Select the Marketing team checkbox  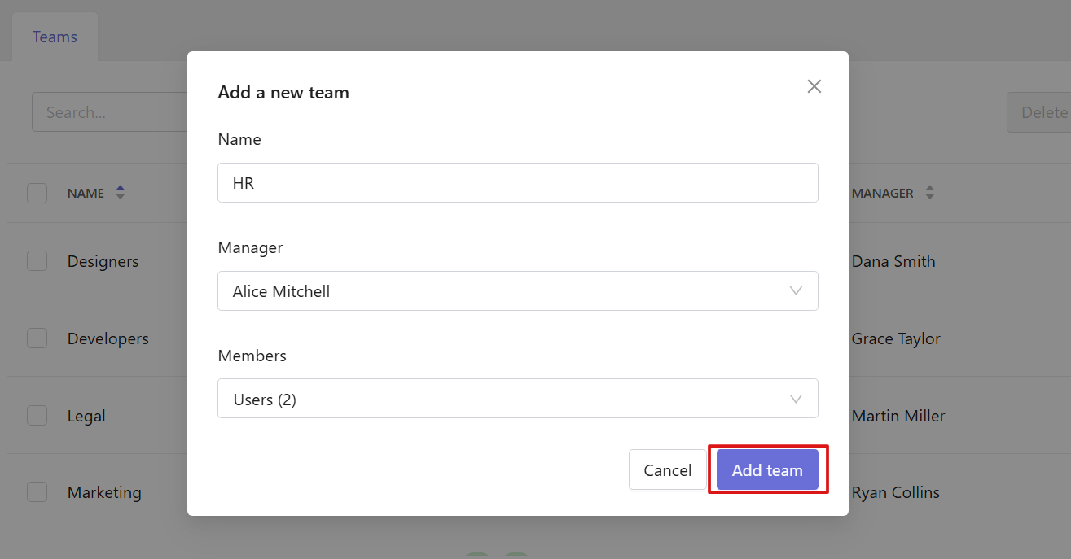[x=37, y=492]
